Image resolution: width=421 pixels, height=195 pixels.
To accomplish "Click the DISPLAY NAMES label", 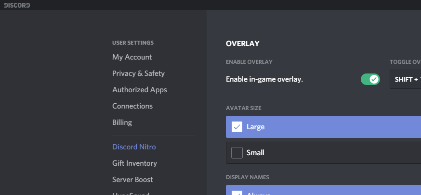I will (x=247, y=177).
